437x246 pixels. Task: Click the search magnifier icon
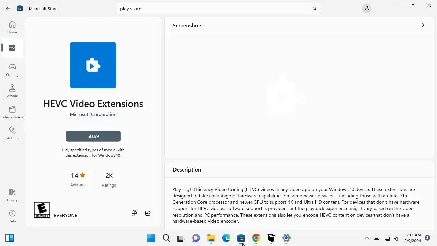point(315,9)
